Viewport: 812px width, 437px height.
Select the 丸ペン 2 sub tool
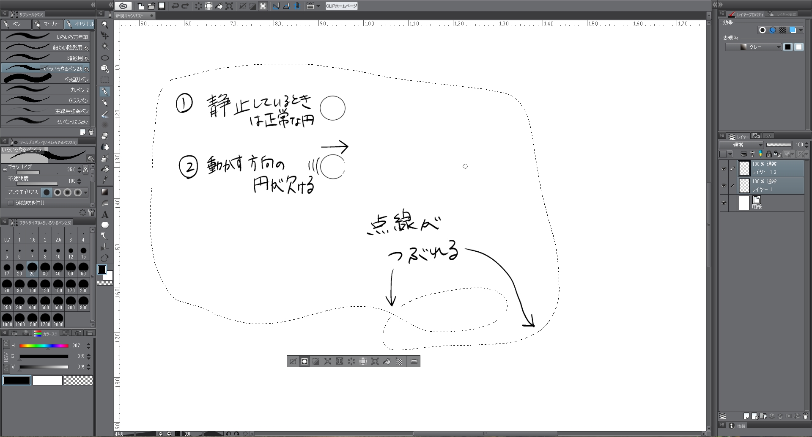45,90
